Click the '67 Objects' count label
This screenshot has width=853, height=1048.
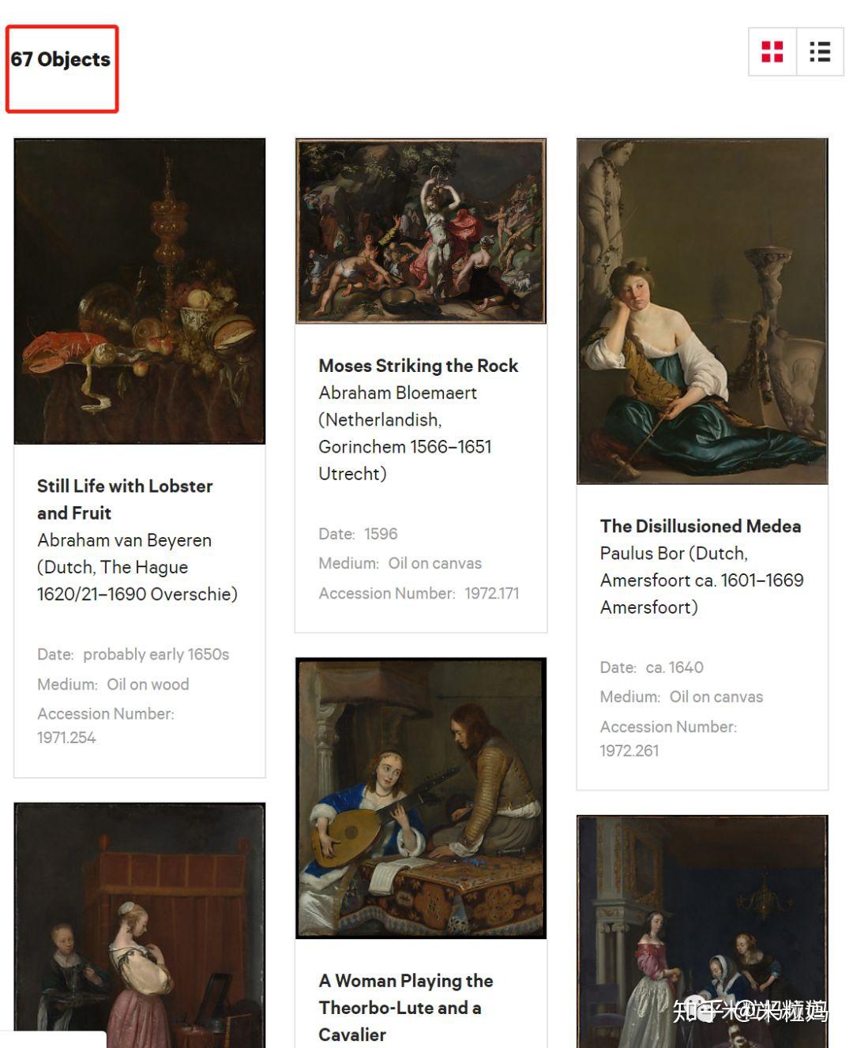[61, 59]
